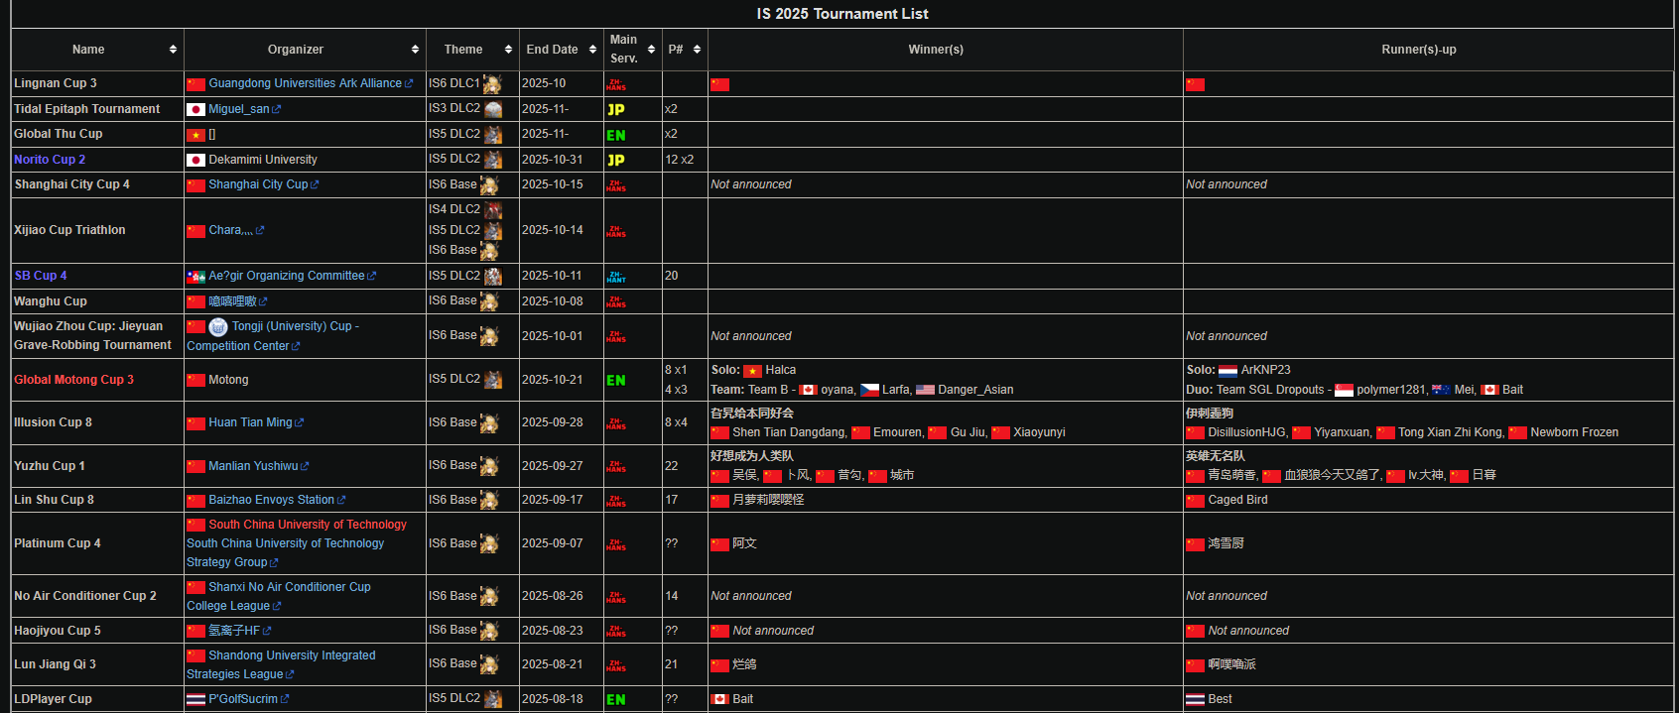Sort table by Main Serv. arrows
The height and width of the screenshot is (713, 1679).
click(x=651, y=50)
